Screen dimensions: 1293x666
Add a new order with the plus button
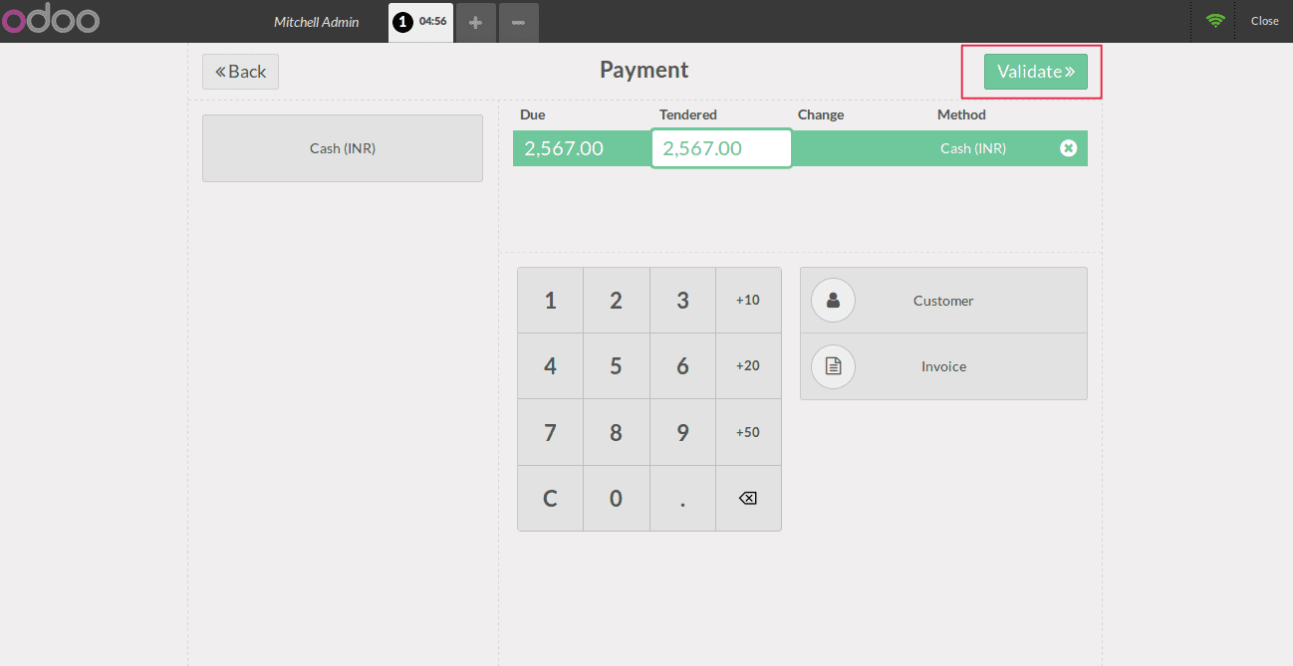pos(475,22)
